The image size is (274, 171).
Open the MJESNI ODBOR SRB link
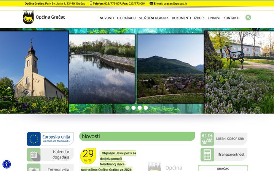click(230, 139)
